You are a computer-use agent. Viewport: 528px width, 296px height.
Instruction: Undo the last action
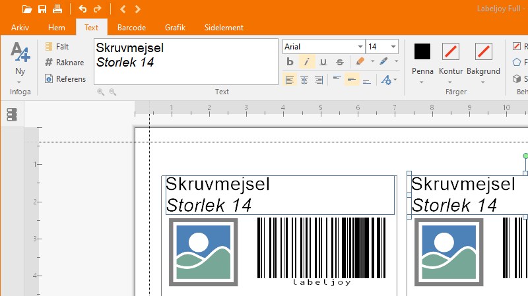[82, 9]
